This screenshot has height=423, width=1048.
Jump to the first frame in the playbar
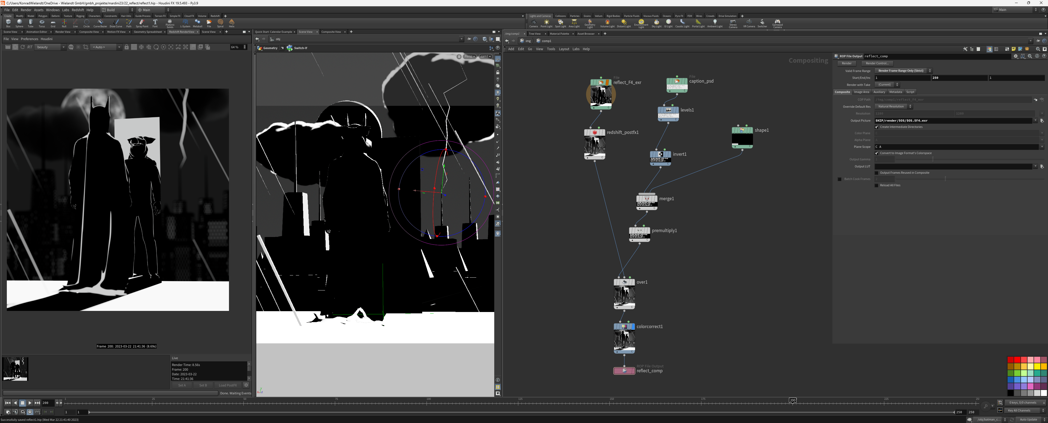click(8, 403)
